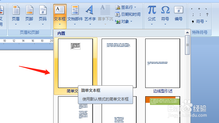Click the Numbering (编号) icon

[x=179, y=10]
